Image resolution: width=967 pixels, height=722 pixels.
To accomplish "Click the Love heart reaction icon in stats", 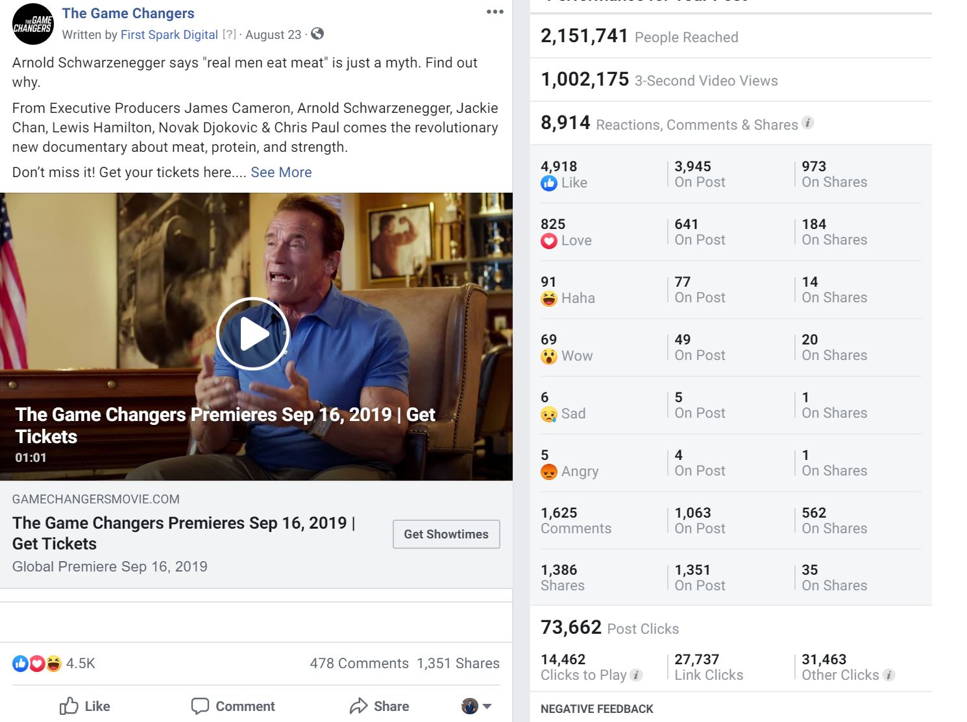I will click(x=549, y=241).
